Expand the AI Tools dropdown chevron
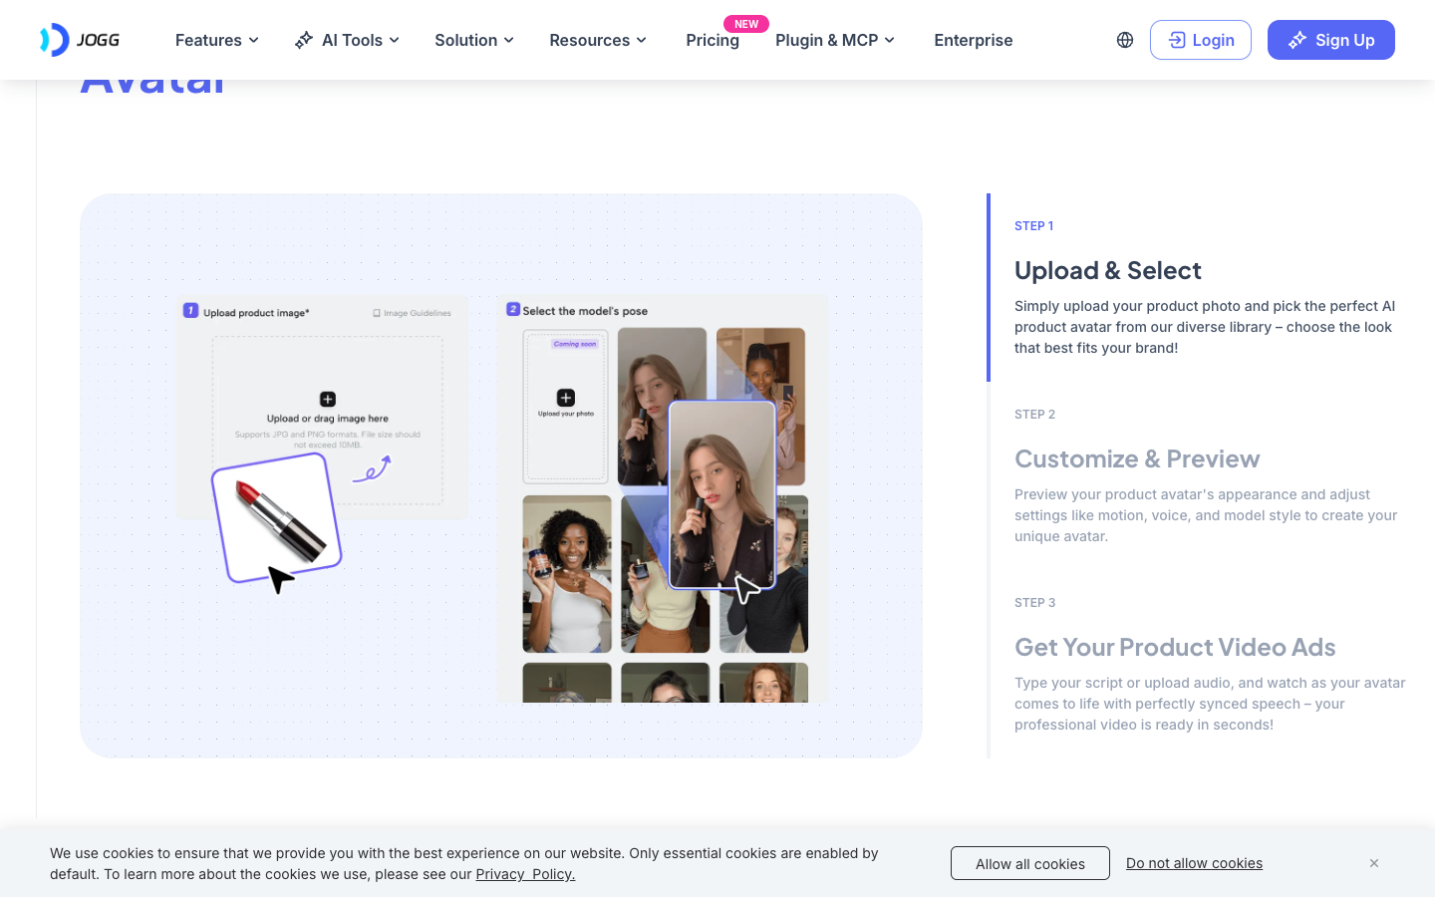 coord(395,40)
